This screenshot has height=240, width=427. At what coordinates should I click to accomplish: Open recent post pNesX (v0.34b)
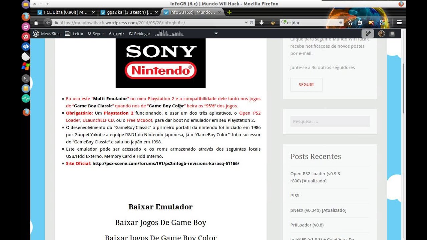click(x=318, y=210)
